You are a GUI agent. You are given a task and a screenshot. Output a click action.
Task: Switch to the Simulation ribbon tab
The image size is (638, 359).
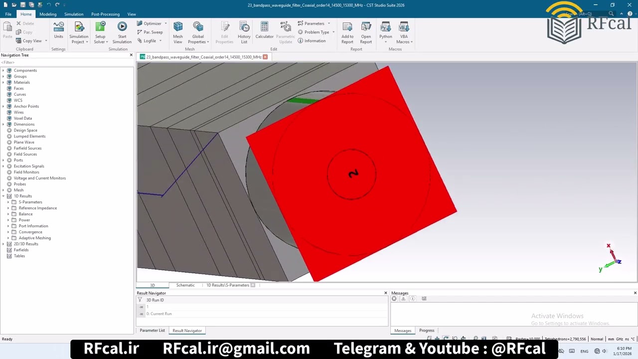click(74, 14)
